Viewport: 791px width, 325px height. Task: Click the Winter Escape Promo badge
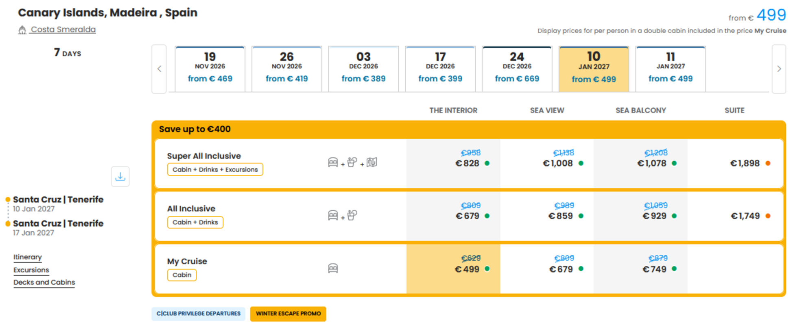[x=288, y=314]
